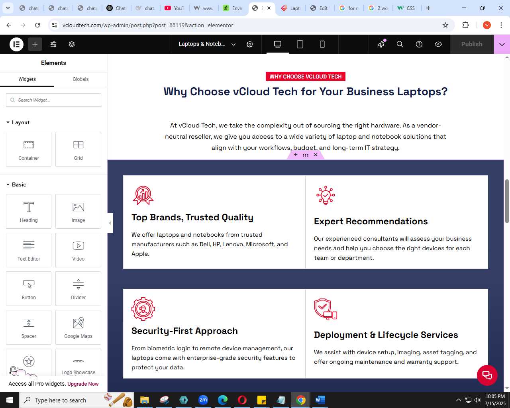Open Windows Start menu
This screenshot has height=408, width=510.
pos(10,400)
